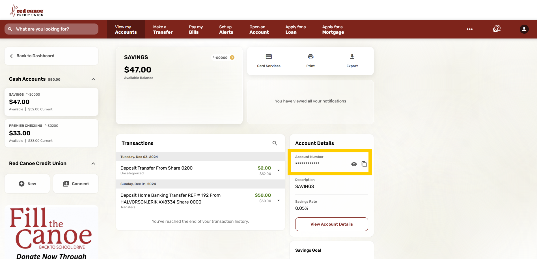Click the Print icon
537x259 pixels.
tap(310, 57)
